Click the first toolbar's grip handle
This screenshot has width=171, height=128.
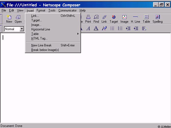[x=1, y=19]
